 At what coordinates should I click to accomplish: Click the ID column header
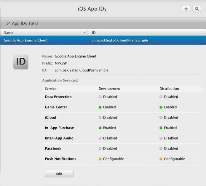[x=147, y=32]
